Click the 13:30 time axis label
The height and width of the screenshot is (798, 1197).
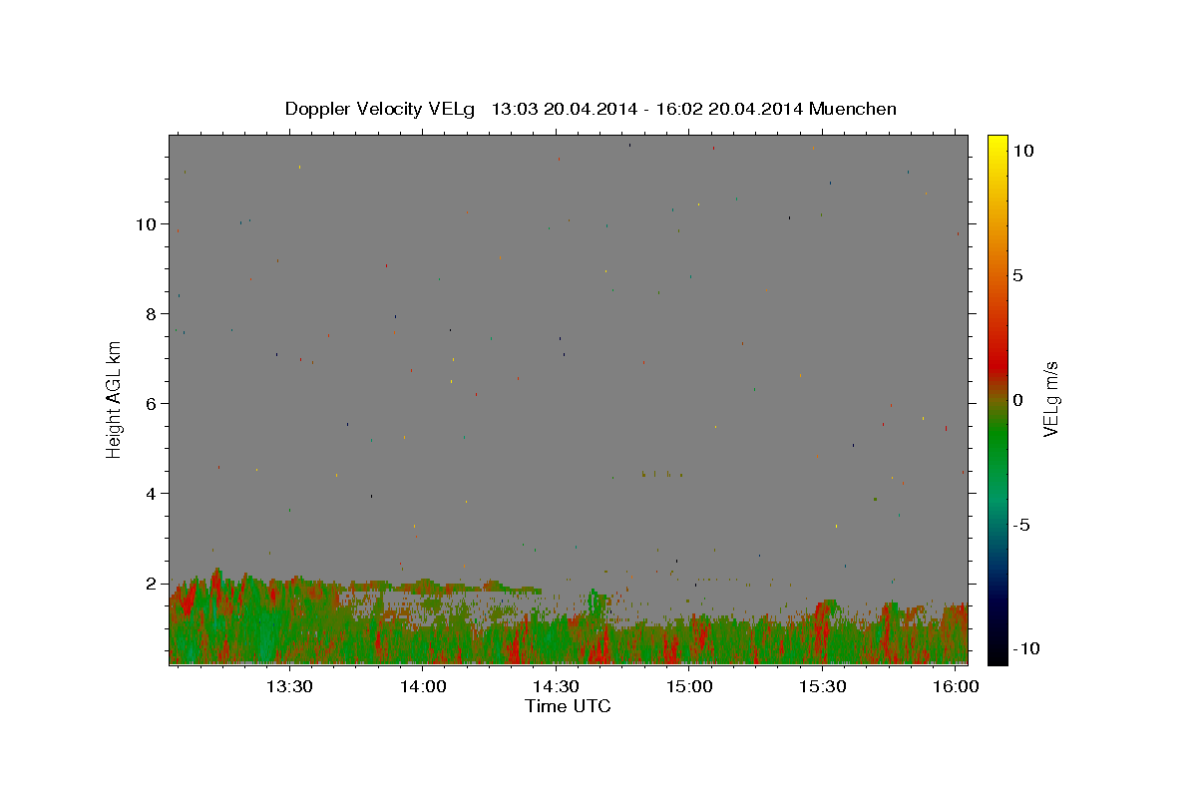(290, 687)
